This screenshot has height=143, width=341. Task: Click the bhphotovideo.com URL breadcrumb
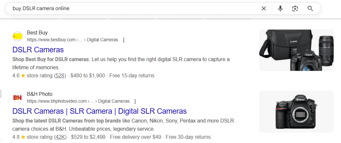coord(78,101)
